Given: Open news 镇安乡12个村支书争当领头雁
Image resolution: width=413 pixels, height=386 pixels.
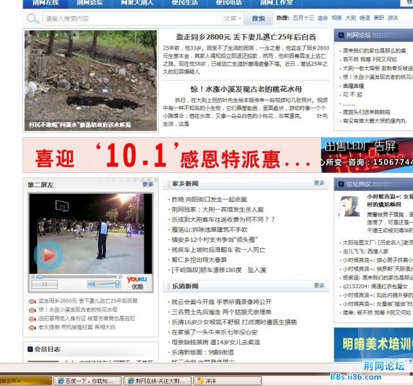Looking at the screenshot, I should pos(215,239).
